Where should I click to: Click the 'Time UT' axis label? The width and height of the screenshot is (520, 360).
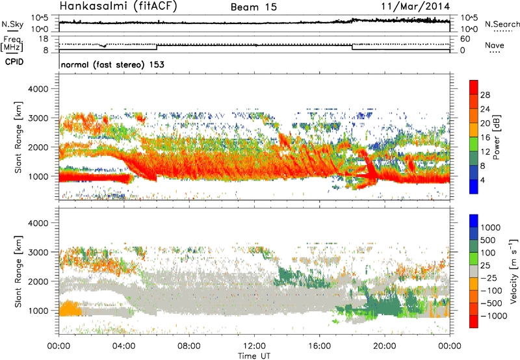pos(254,355)
